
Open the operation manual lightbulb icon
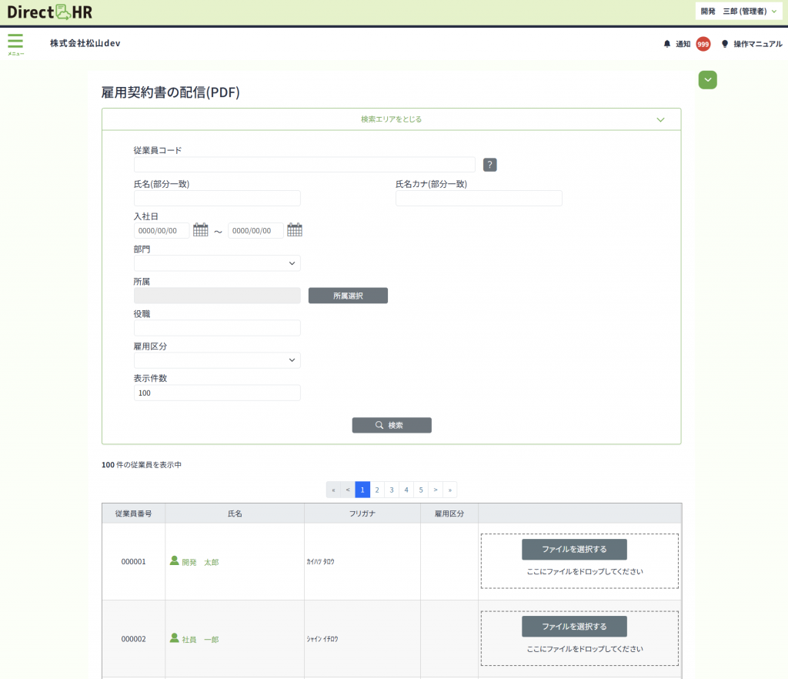pos(724,44)
